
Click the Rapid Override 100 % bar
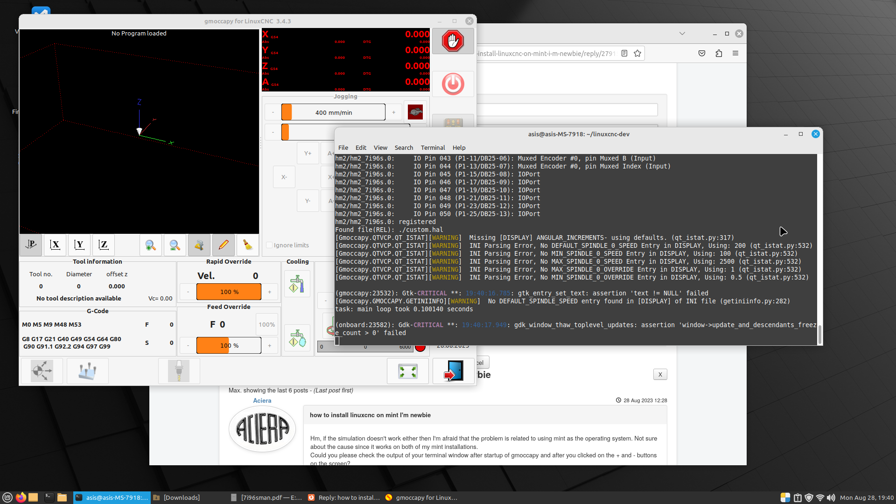[229, 292]
